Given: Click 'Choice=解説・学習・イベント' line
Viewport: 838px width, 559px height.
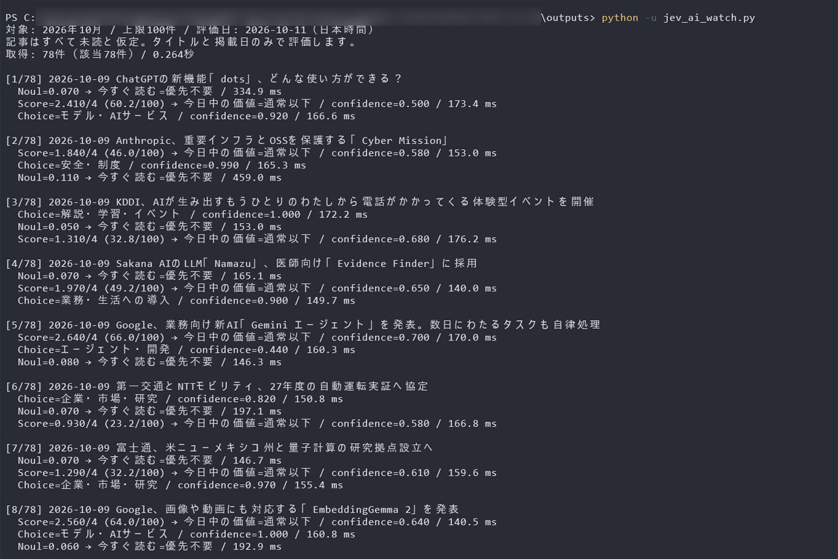Looking at the screenshot, I should 192,214.
